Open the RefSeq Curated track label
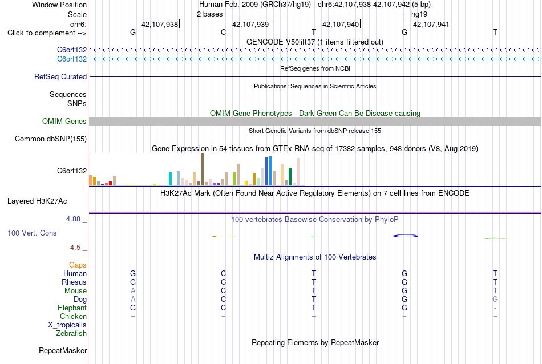This screenshot has height=364, width=542. pos(60,77)
